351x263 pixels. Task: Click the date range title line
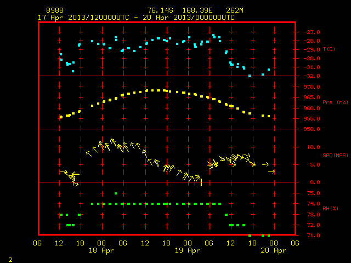click(136, 18)
